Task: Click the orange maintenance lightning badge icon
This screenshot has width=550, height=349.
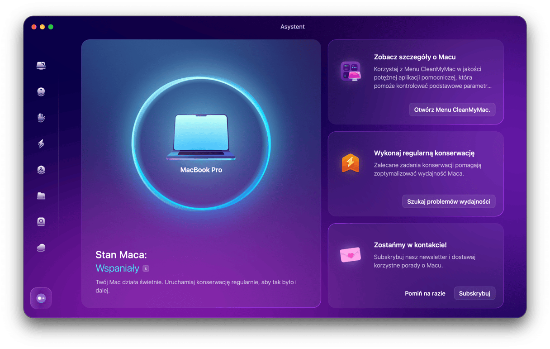Action: click(351, 163)
